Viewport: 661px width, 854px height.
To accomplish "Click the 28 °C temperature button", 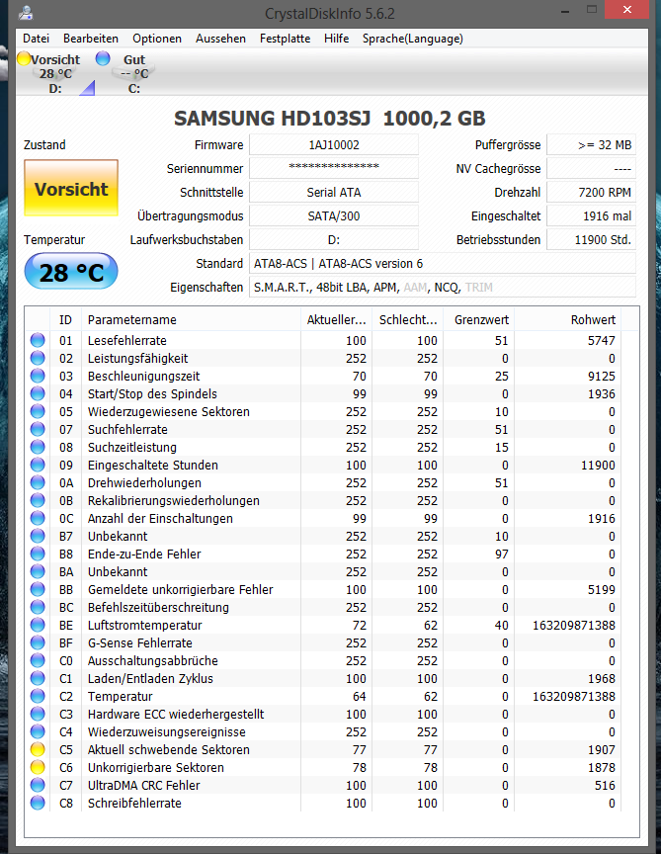I will 71,271.
